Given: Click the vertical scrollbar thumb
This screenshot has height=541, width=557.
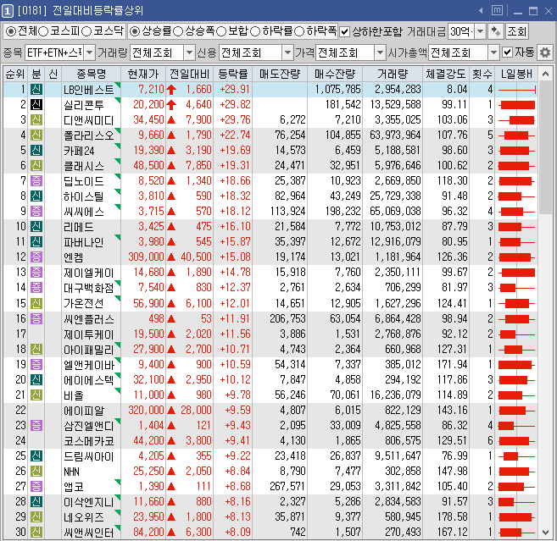Looking at the screenshot, I should point(545,147).
